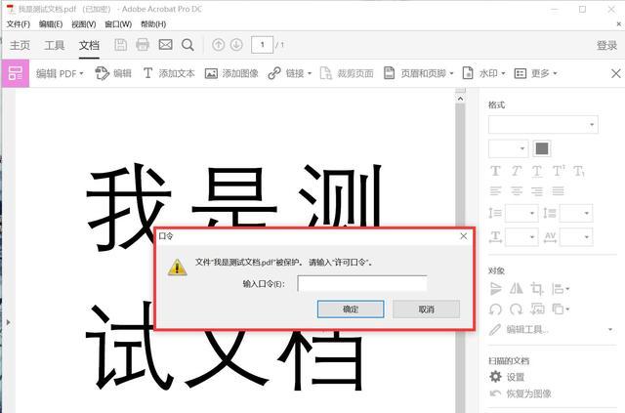This screenshot has width=625, height=413.
Task: Click the pink Edit PDF tool icon
Action: (x=16, y=73)
